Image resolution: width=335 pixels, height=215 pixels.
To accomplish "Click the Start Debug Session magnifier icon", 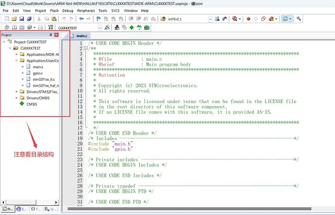I will (235, 19).
